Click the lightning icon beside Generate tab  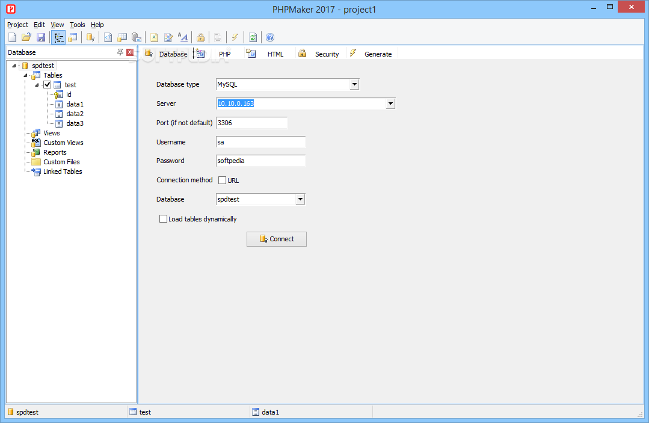352,53
